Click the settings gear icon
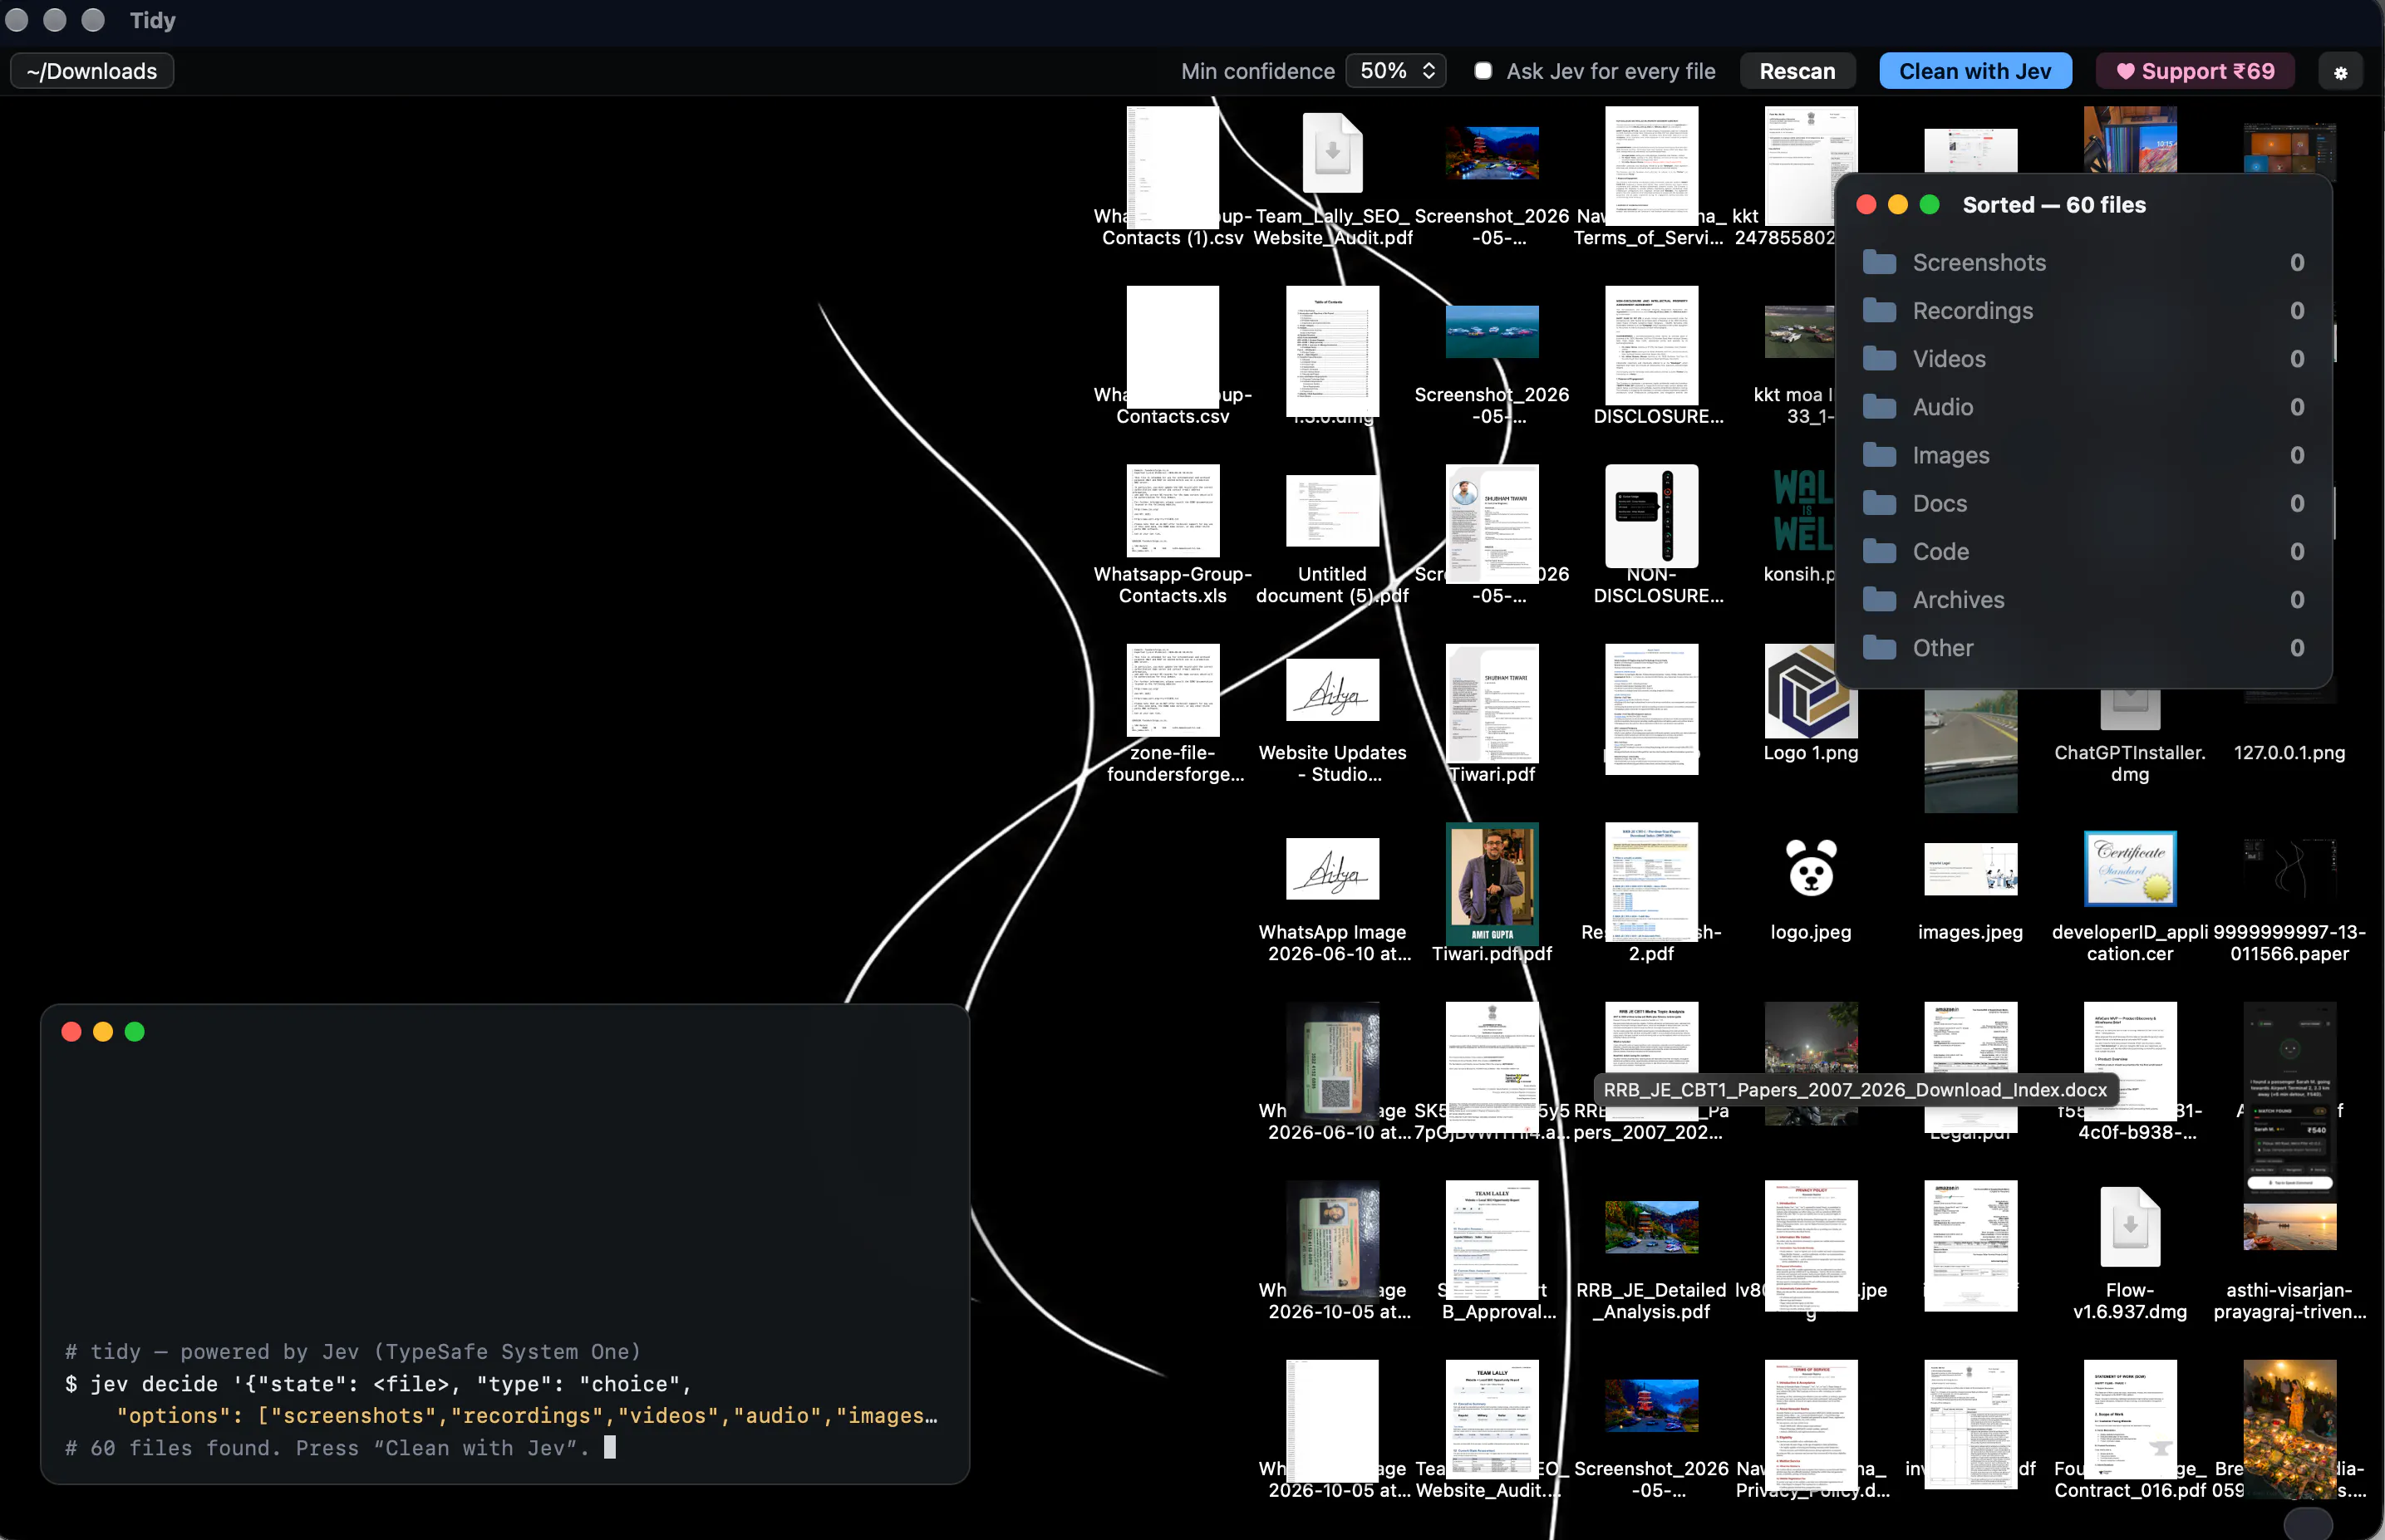Image resolution: width=2385 pixels, height=1540 pixels. coord(2340,72)
